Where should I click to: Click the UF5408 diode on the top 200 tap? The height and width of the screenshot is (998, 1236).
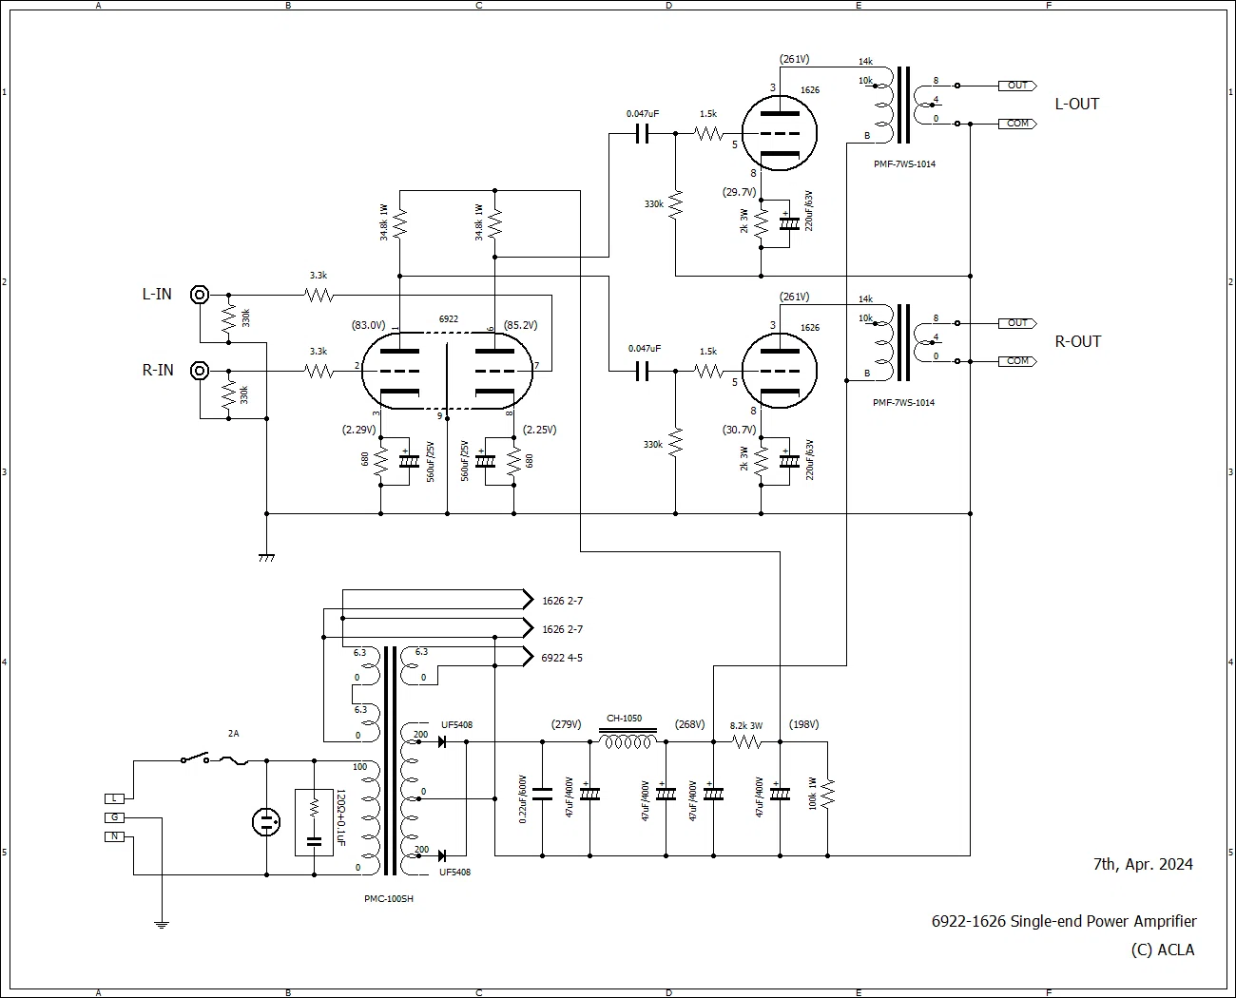[x=442, y=741]
